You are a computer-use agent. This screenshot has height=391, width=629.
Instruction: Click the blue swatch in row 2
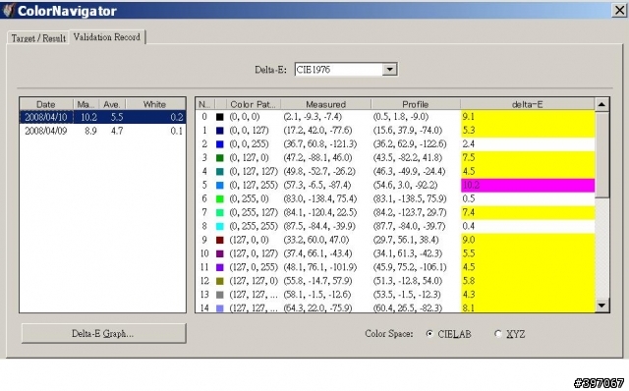point(220,144)
